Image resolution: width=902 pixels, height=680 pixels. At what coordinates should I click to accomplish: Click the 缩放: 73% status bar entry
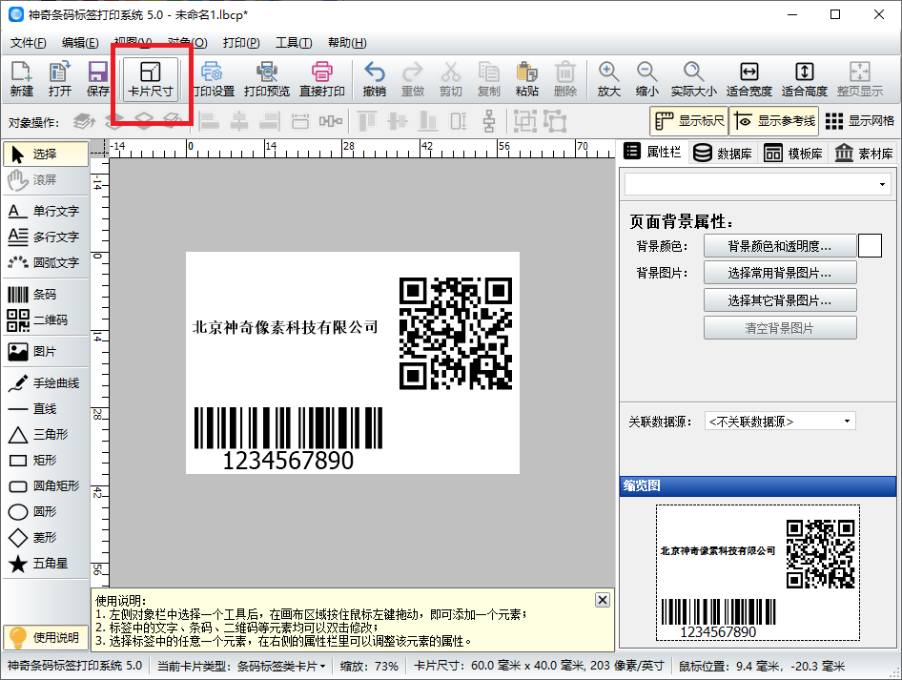click(369, 667)
